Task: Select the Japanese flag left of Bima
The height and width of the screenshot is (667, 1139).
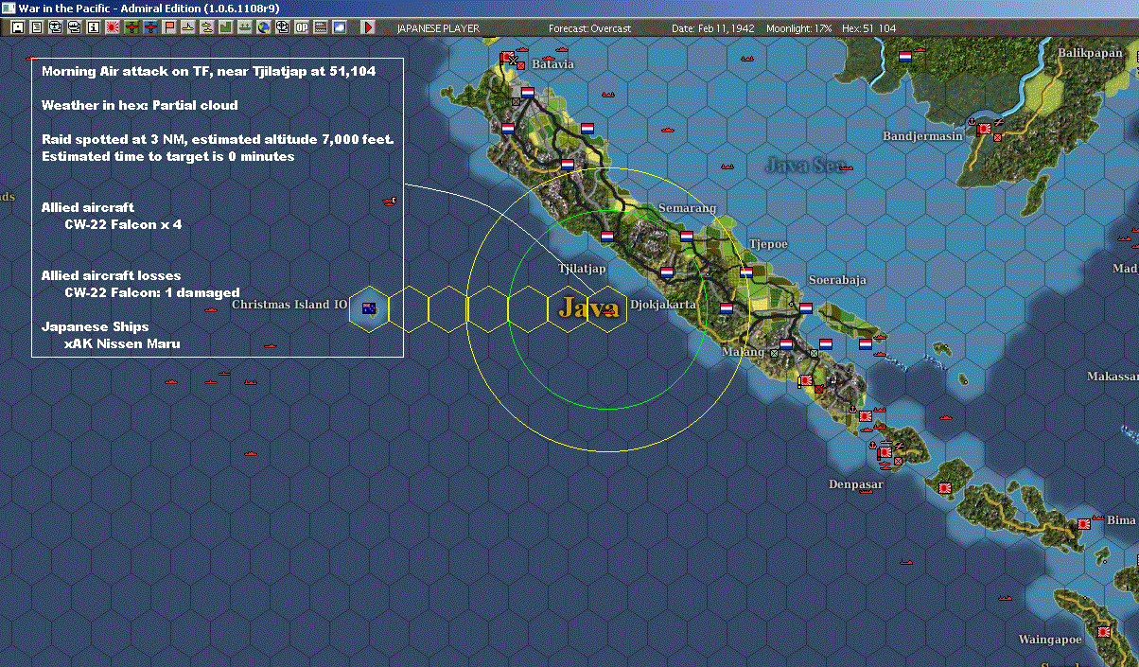Action: [1084, 523]
